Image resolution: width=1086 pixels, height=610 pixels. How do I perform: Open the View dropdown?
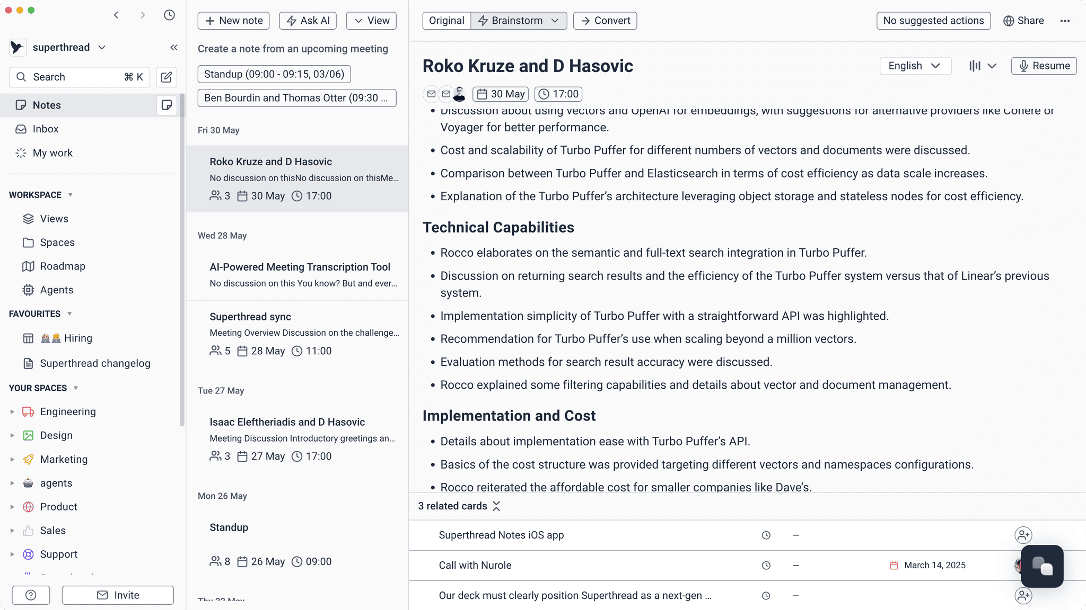coord(371,21)
